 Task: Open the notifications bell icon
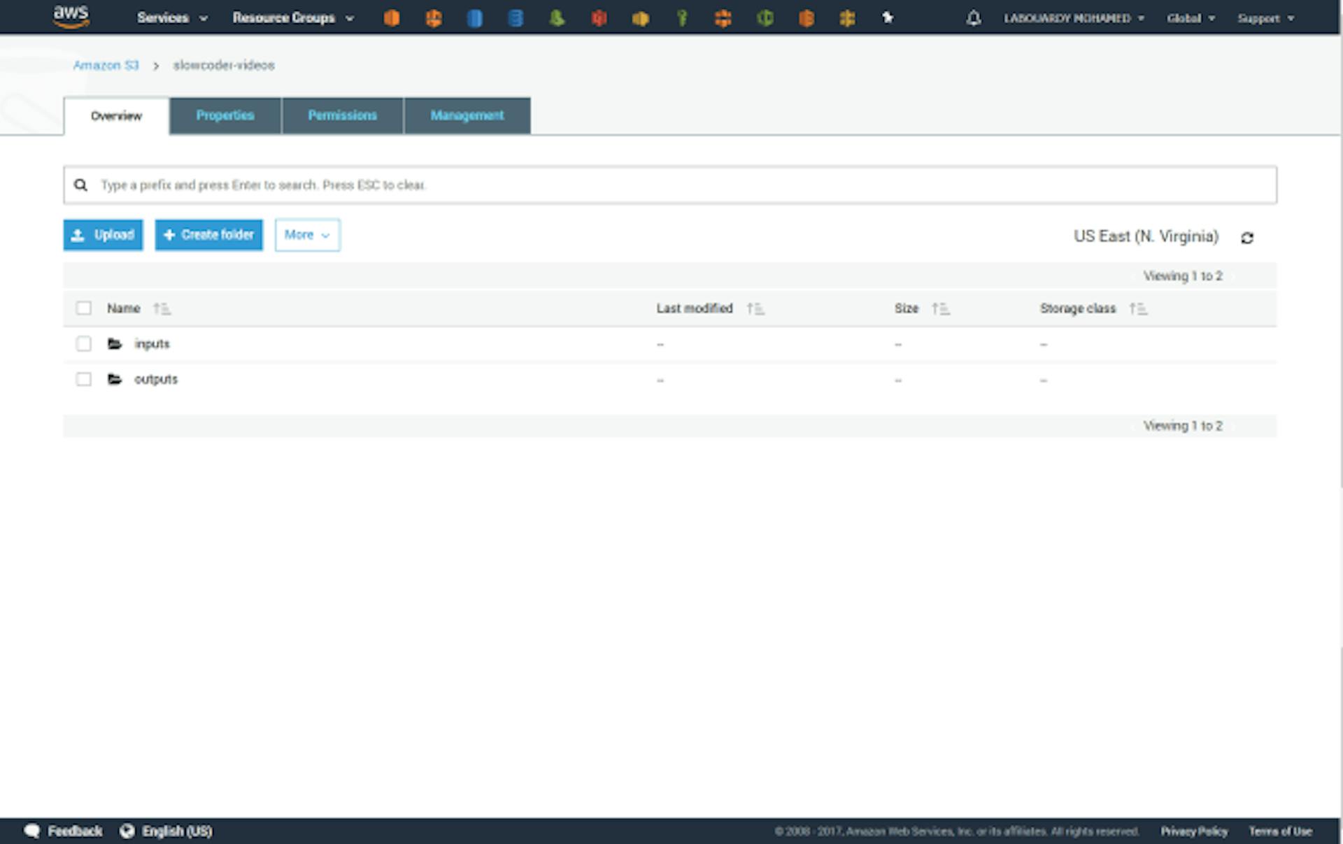click(973, 18)
